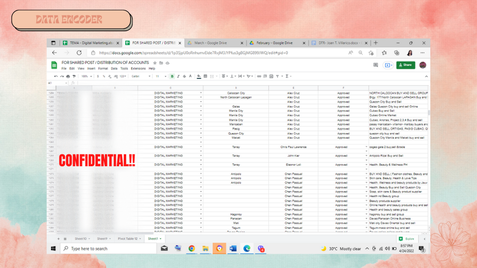Open horizontal align options
Viewport: 477px width, 268px height.
(x=225, y=76)
